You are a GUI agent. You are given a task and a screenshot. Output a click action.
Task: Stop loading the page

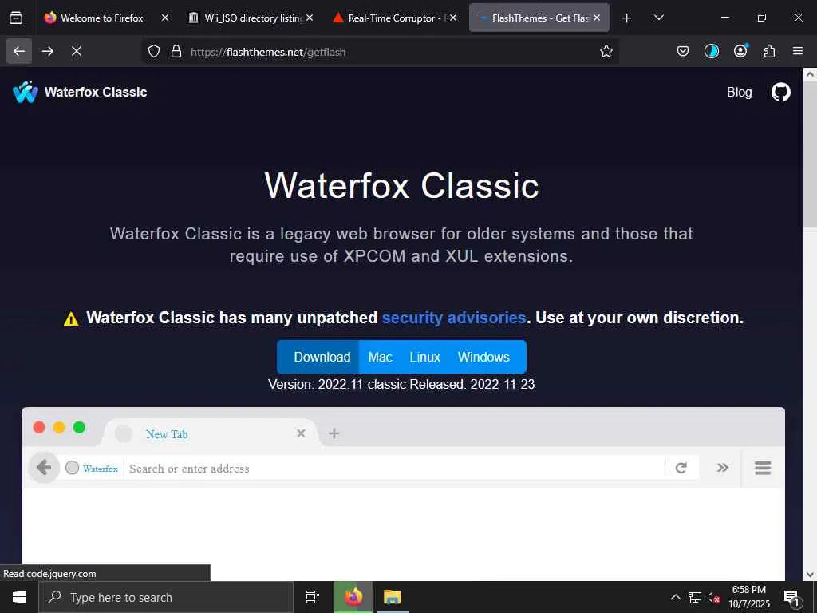coord(77,51)
